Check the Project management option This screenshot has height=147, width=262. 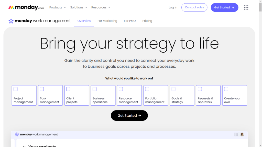[x=16, y=89]
